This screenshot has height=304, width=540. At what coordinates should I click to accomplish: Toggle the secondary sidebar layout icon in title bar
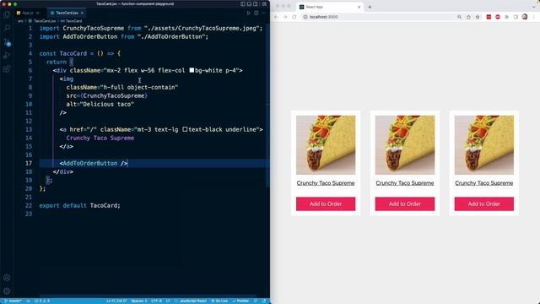point(256,3)
